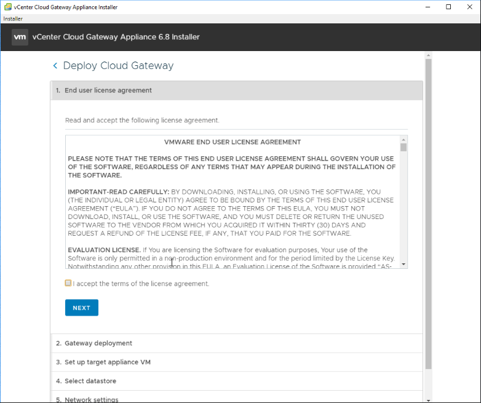Click the main page scrollbar thumb
This screenshot has height=403, width=481.
[429, 214]
